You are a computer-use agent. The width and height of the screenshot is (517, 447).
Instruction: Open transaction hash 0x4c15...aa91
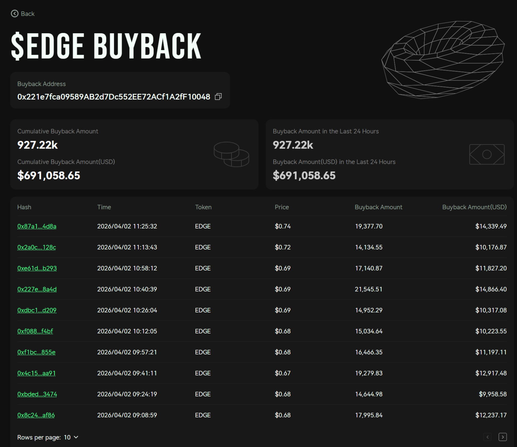pos(36,373)
